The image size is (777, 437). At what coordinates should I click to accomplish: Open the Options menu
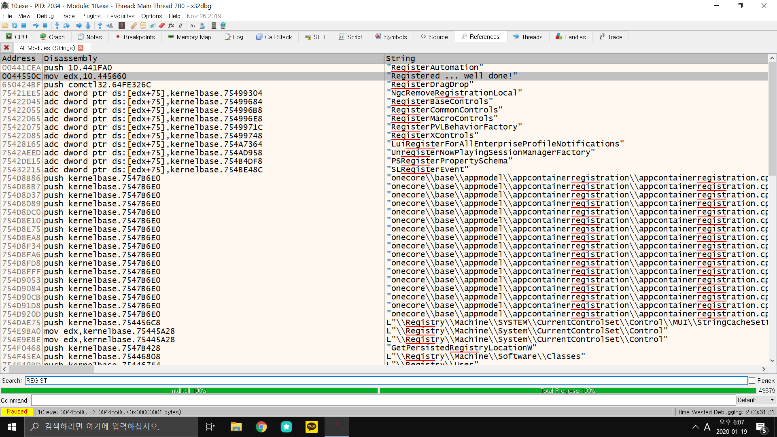click(151, 16)
